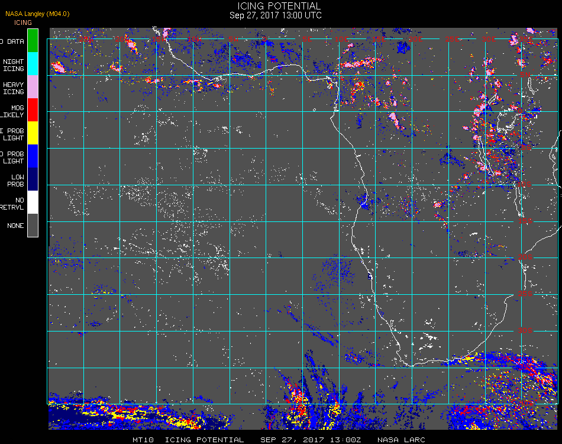Click the '15E' longitude label
This screenshot has width=562, height=444.
[x=379, y=39]
